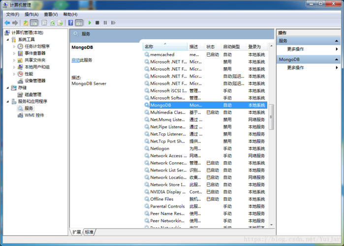Viewport: 344px width, 246px height.
Task: Select the 设备管理器 tree icon
Action: pos(20,81)
